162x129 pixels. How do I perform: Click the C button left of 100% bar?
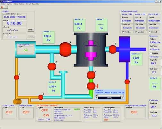tap(97, 98)
